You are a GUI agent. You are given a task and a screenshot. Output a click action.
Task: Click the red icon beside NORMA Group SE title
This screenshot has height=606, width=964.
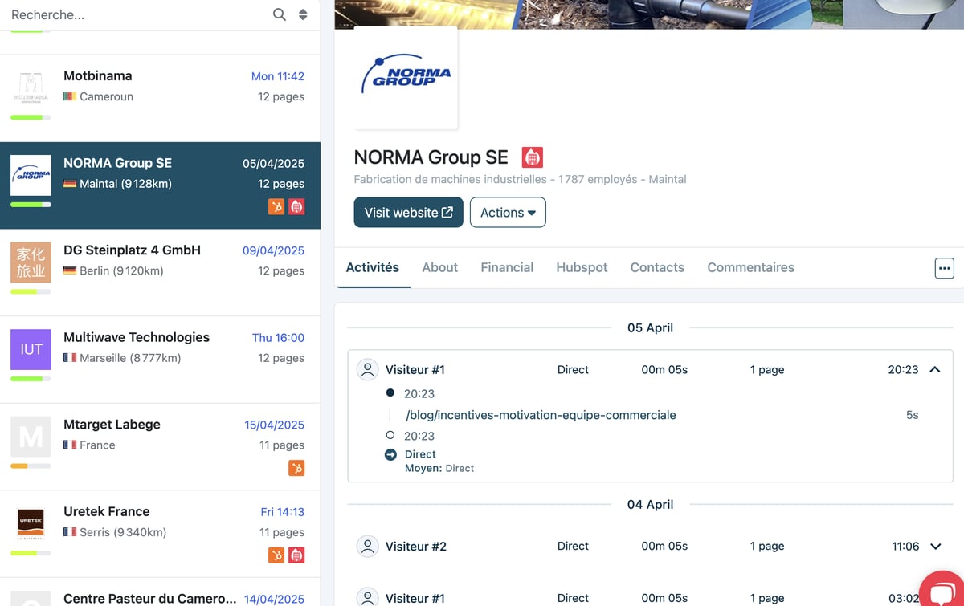pos(532,157)
